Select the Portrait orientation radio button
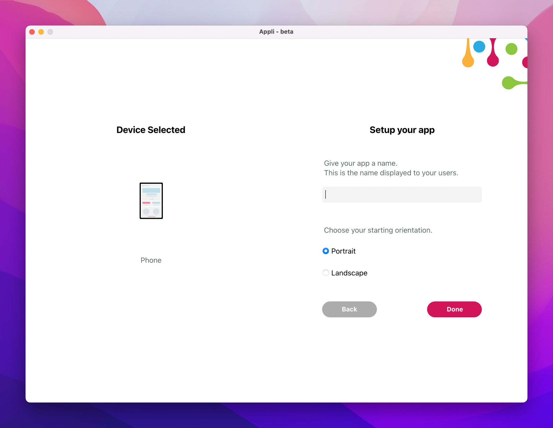 click(326, 251)
